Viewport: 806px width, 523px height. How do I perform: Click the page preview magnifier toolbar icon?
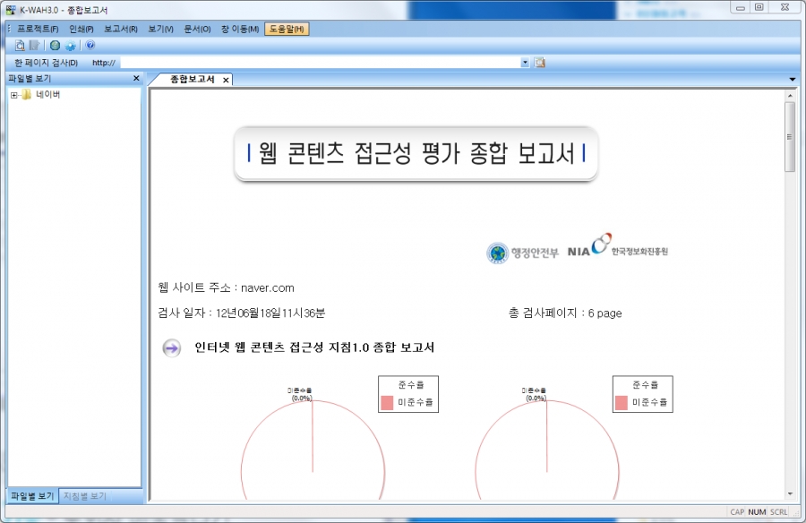20,46
